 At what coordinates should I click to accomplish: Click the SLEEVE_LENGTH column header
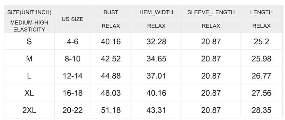pyautogui.click(x=211, y=12)
